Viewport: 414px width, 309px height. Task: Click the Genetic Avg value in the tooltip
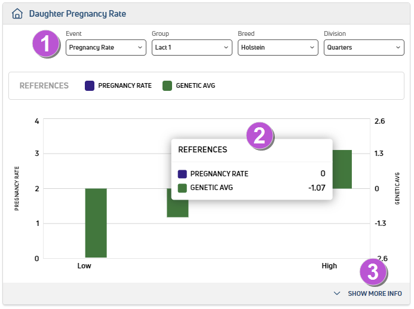315,188
